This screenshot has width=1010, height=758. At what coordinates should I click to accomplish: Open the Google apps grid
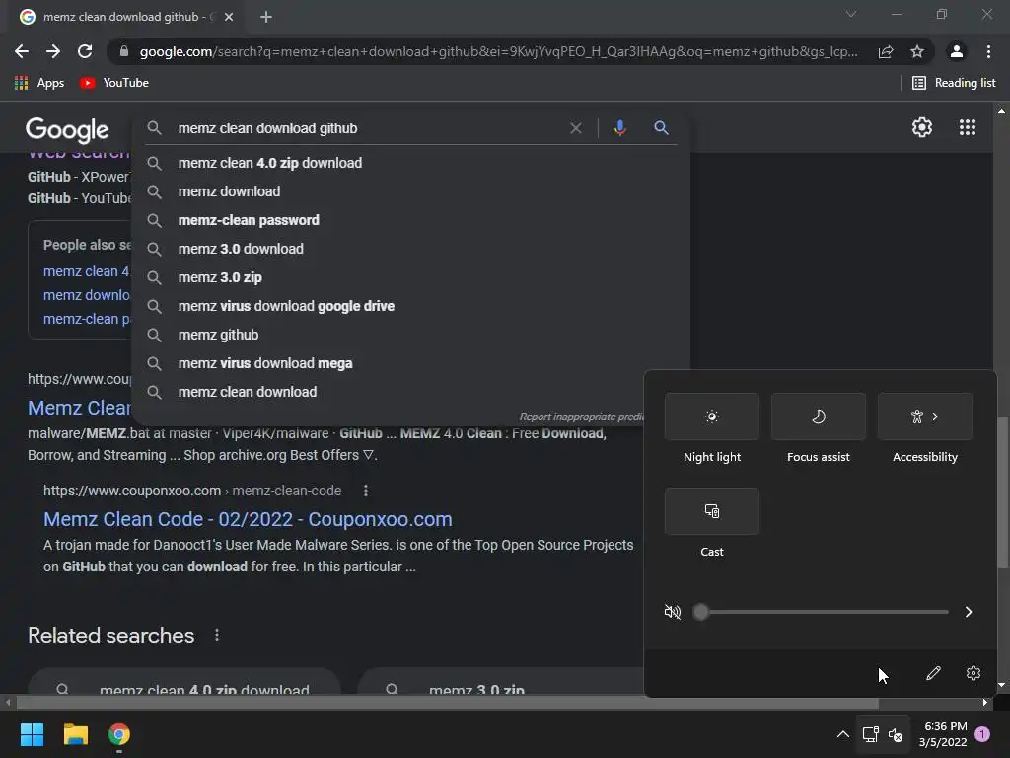968,127
